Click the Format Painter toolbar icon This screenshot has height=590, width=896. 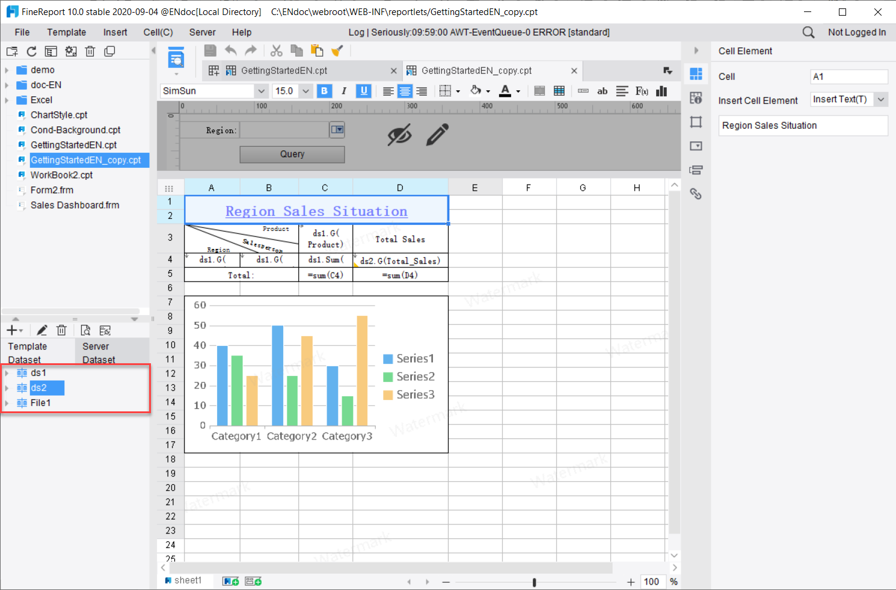coord(337,51)
